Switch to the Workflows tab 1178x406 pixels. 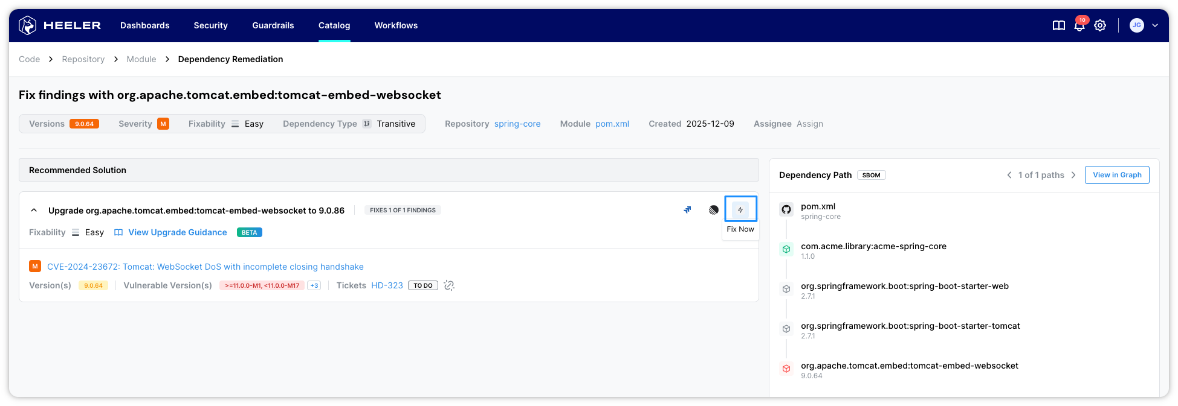click(396, 25)
